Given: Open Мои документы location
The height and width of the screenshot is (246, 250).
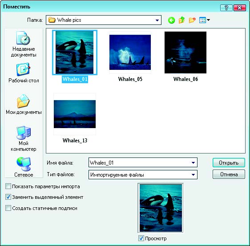Looking at the screenshot, I should coord(24,105).
